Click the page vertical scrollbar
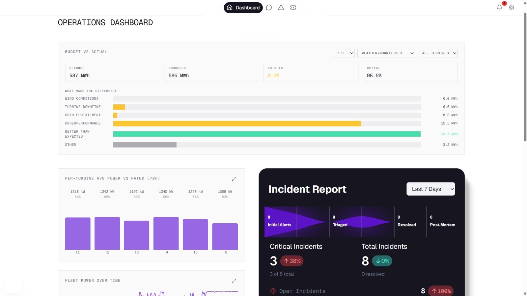Viewport: 527px width, 296px height. (525, 77)
